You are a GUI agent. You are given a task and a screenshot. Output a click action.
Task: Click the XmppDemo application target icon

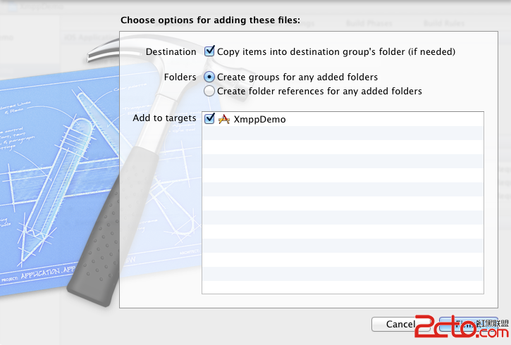(x=224, y=120)
